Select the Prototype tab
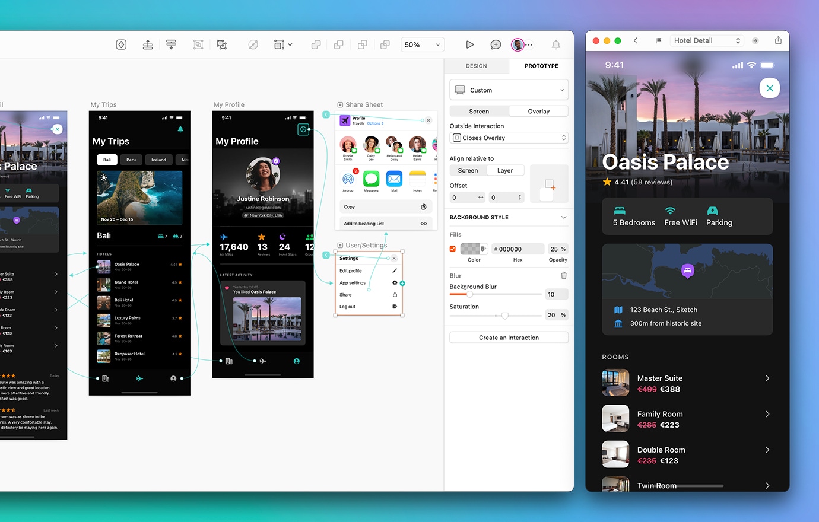The image size is (819, 522). pyautogui.click(x=541, y=66)
